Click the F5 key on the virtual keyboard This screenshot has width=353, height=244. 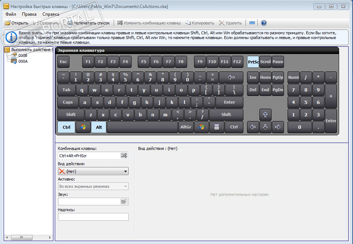(144, 62)
